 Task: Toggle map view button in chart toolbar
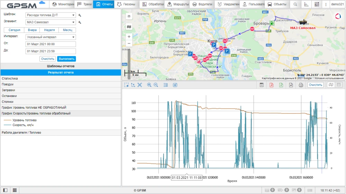[331, 85]
